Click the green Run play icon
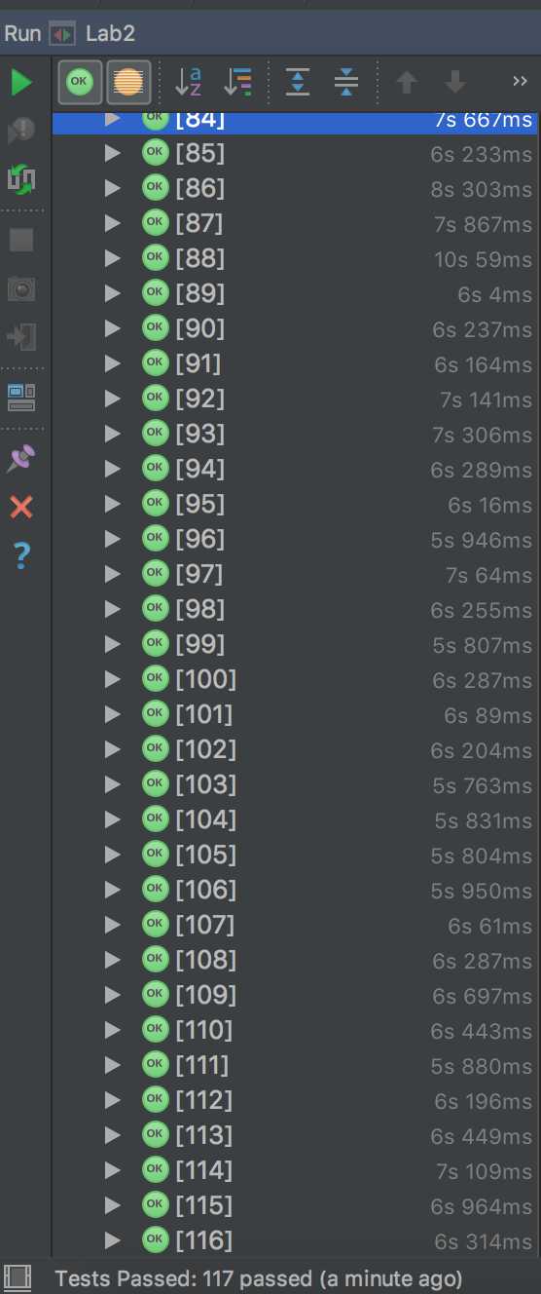Image resolution: width=541 pixels, height=1294 pixels. (x=21, y=83)
